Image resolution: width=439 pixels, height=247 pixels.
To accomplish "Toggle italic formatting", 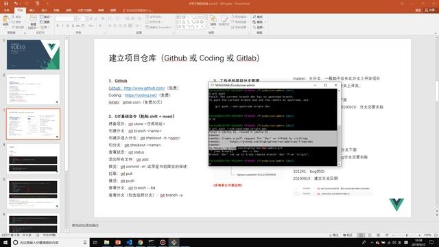I will [62, 26].
